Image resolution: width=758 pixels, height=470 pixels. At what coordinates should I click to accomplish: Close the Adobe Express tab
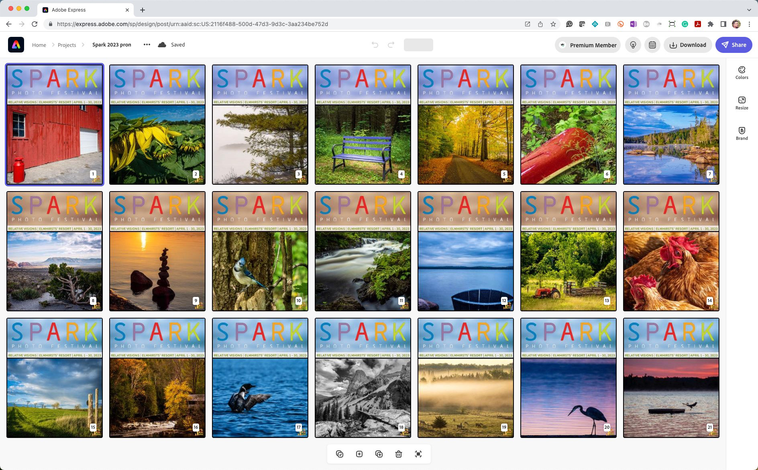pyautogui.click(x=127, y=10)
